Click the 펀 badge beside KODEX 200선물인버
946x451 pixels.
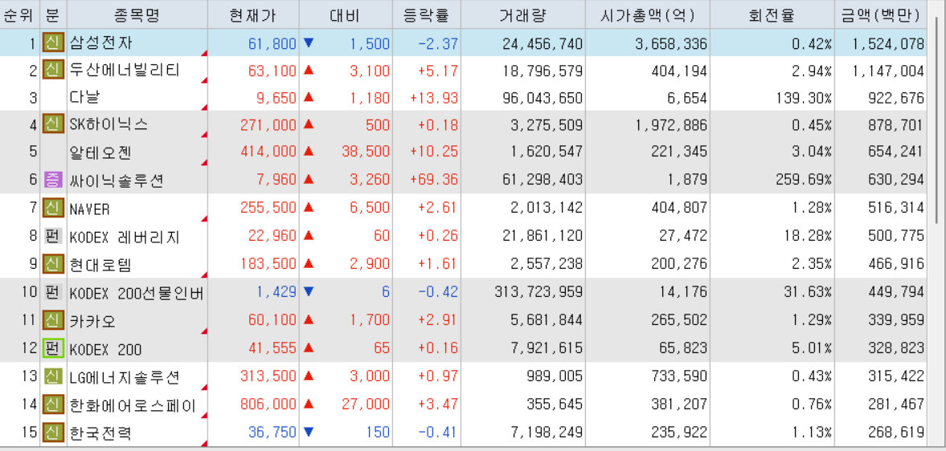coord(53,293)
